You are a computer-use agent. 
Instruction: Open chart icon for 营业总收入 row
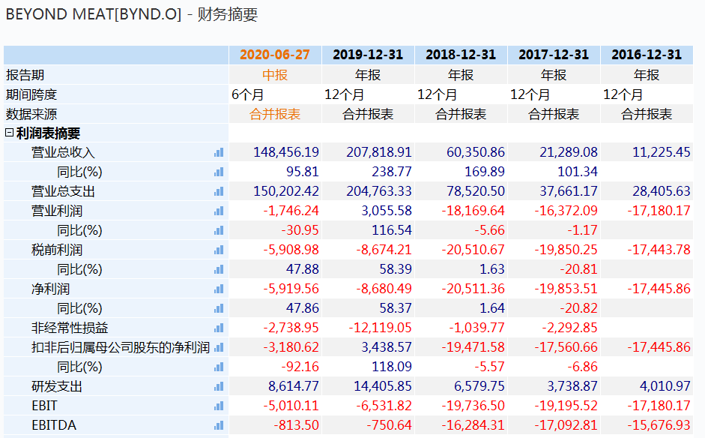tap(219, 152)
